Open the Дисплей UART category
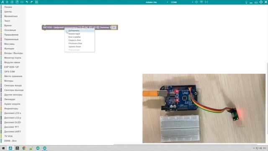268x151 pixels. pos(13,132)
